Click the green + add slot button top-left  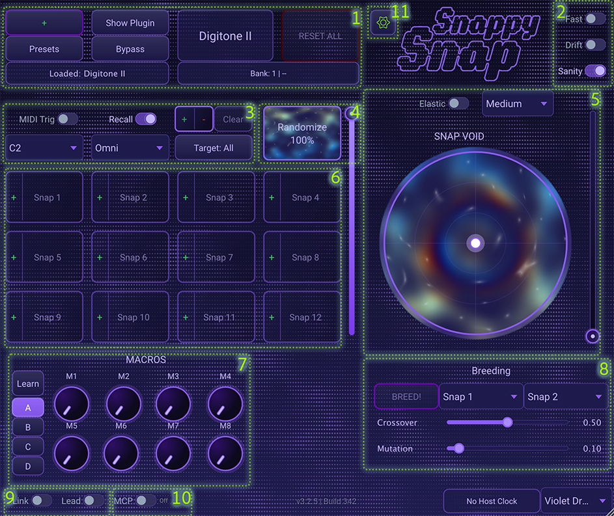pos(44,21)
